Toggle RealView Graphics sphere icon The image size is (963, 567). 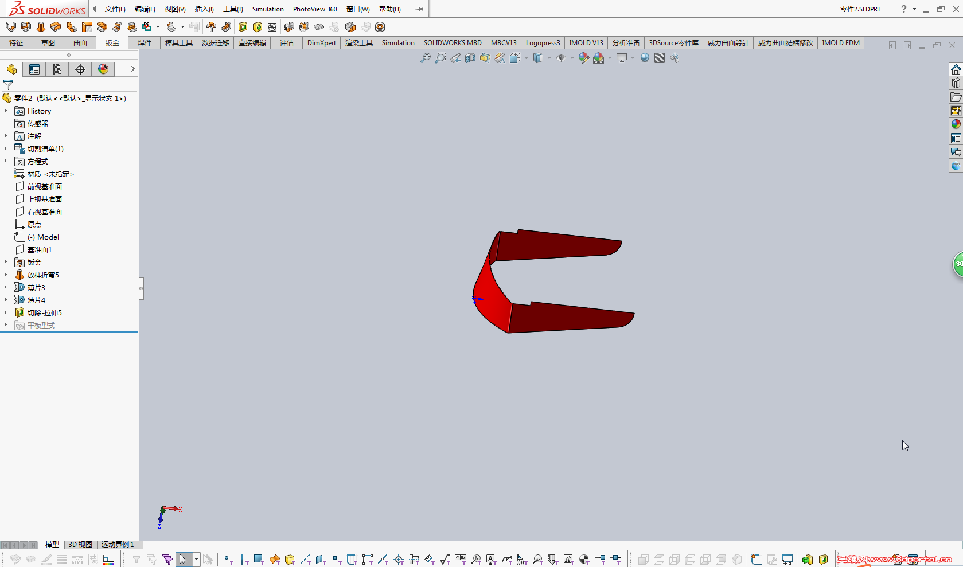click(645, 58)
